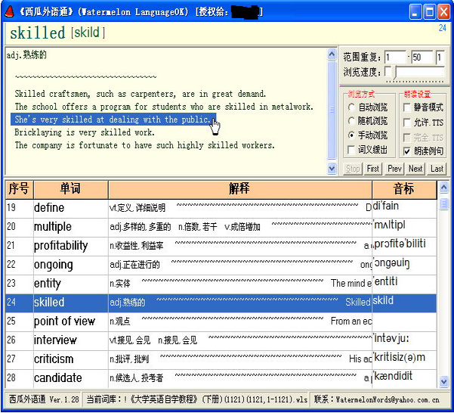The width and height of the screenshot is (454, 413).
Task: Uncheck the 朗读例句 option
Action: pyautogui.click(x=408, y=151)
